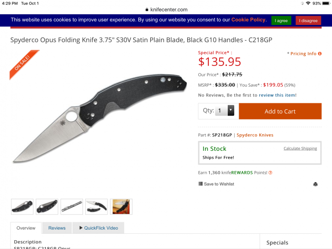Select the knife in hand thumbnail
The width and height of the screenshot is (332, 249).
click(x=121, y=207)
